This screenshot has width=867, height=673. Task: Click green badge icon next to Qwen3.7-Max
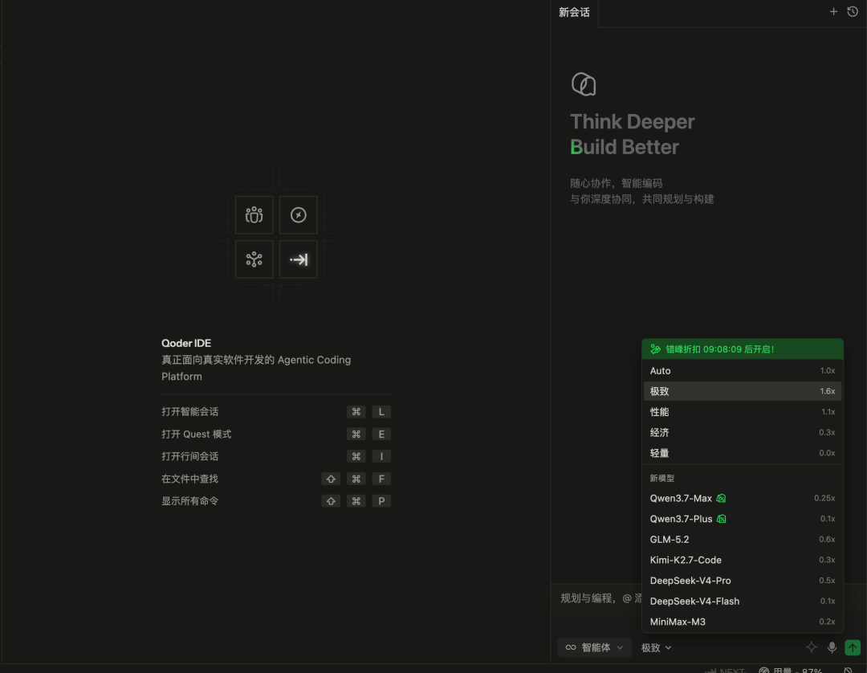[721, 498]
